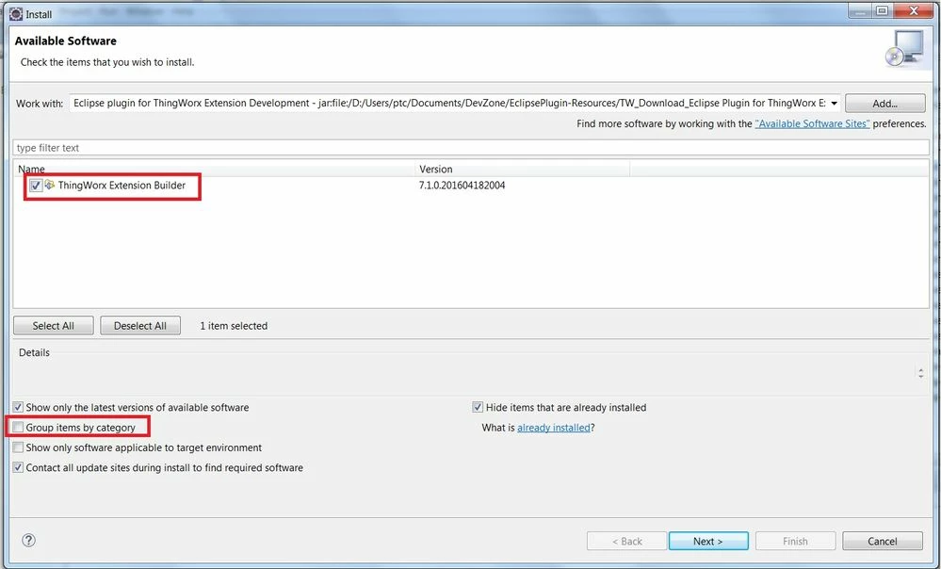Click the Deselect All button
The width and height of the screenshot is (941, 569).
point(139,325)
